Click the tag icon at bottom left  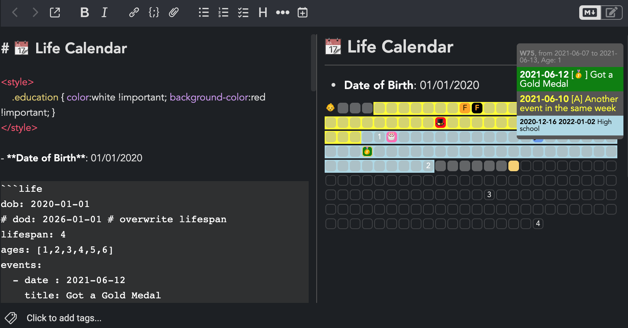[x=11, y=318]
